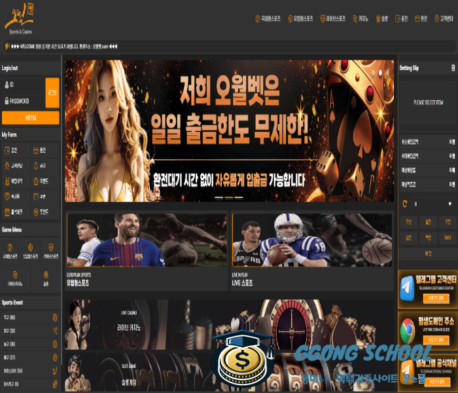458x393 pixels.
Task: Click the soccer ball icon in Sports Event
Action: (x=55, y=318)
